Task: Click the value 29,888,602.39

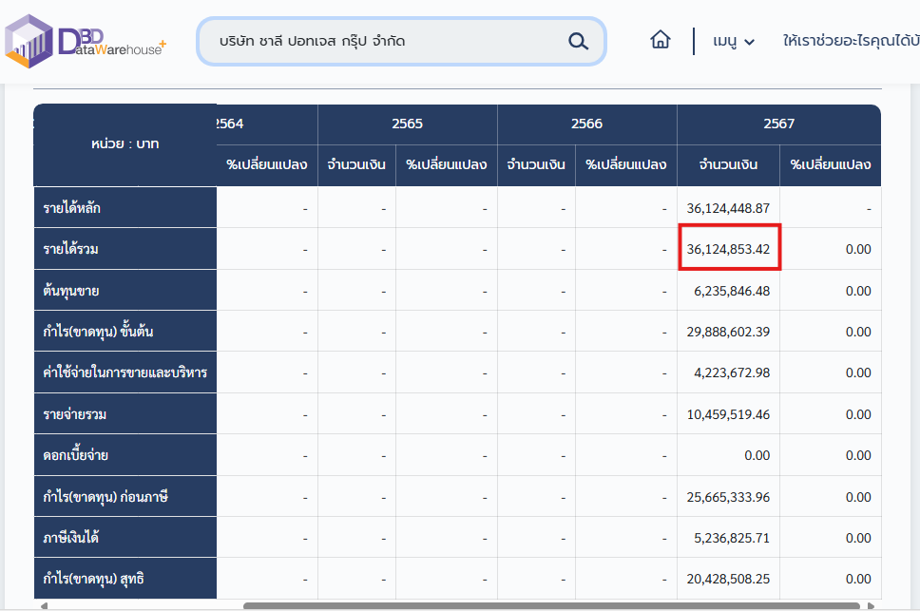Action: [728, 332]
